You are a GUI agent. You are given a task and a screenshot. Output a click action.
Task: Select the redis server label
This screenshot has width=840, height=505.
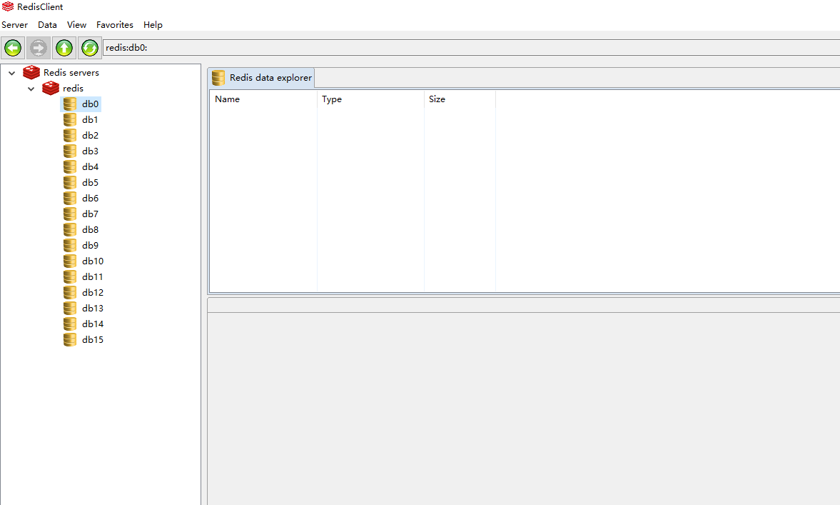[x=73, y=89]
